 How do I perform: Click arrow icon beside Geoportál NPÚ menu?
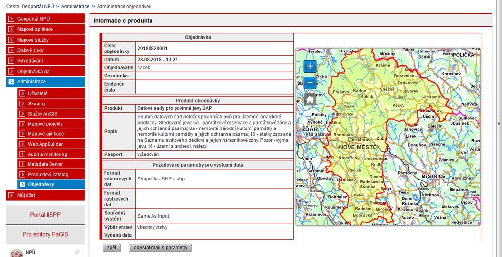[x=11, y=19]
